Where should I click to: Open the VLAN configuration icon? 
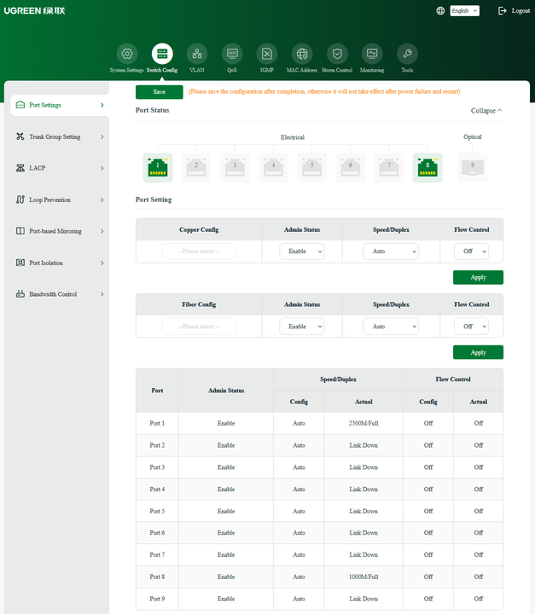point(197,54)
